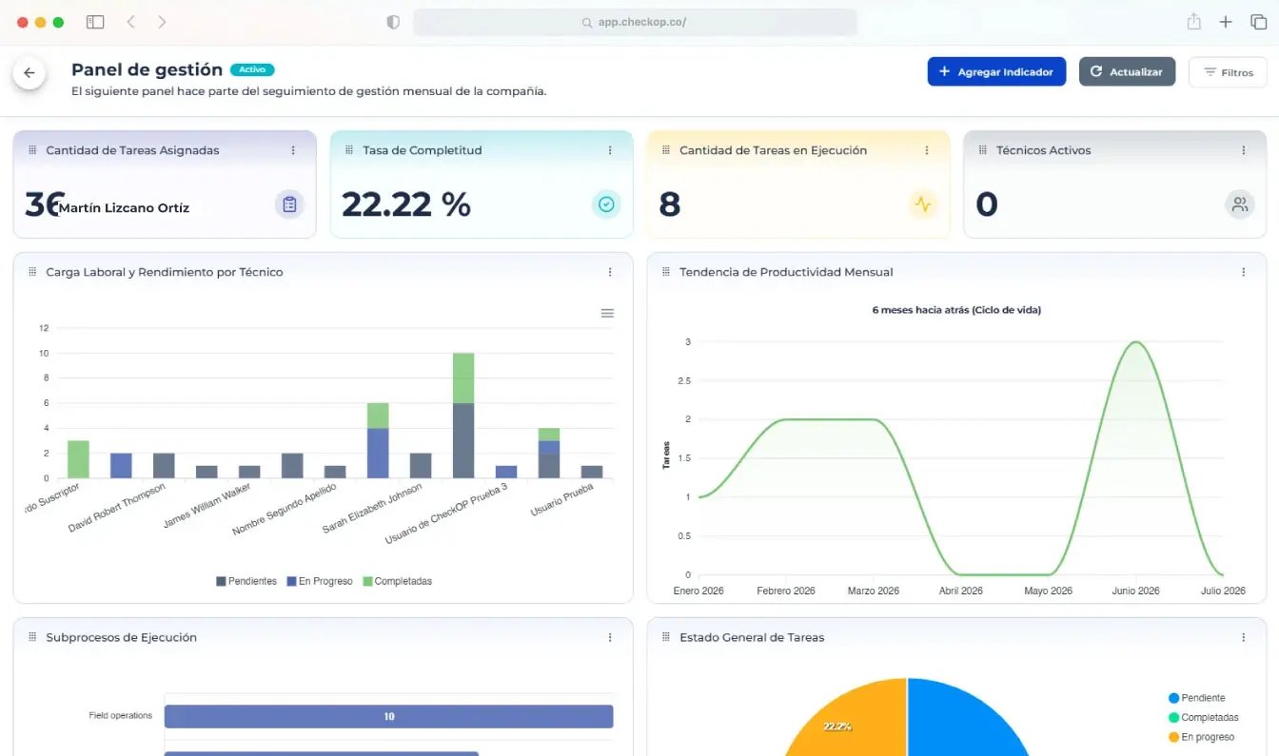The image size is (1279, 756).
Task: Click the Martín Lizcano Ortíz tooltip text
Action: [x=124, y=208]
